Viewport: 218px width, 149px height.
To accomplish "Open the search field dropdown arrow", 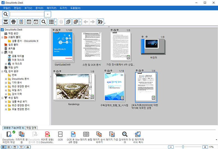I will 48,14.
